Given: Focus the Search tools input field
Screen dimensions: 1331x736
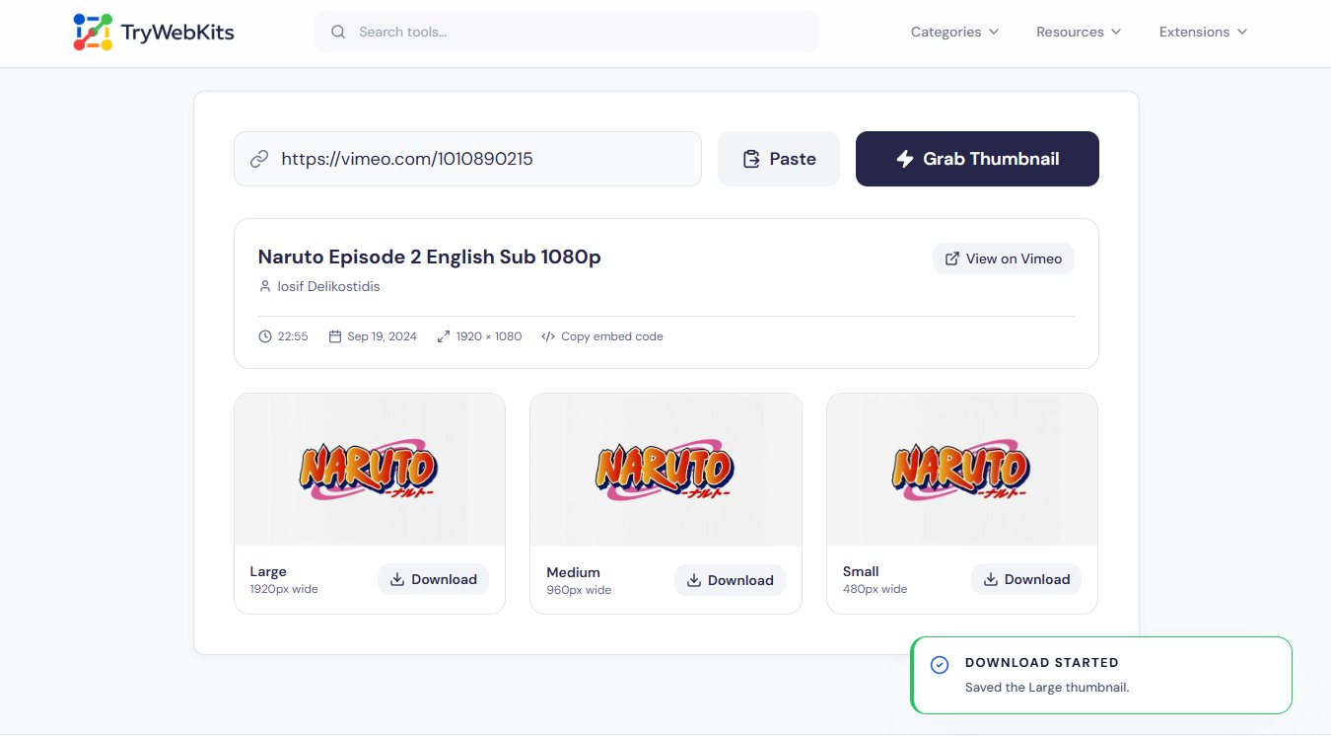Looking at the screenshot, I should click(567, 32).
